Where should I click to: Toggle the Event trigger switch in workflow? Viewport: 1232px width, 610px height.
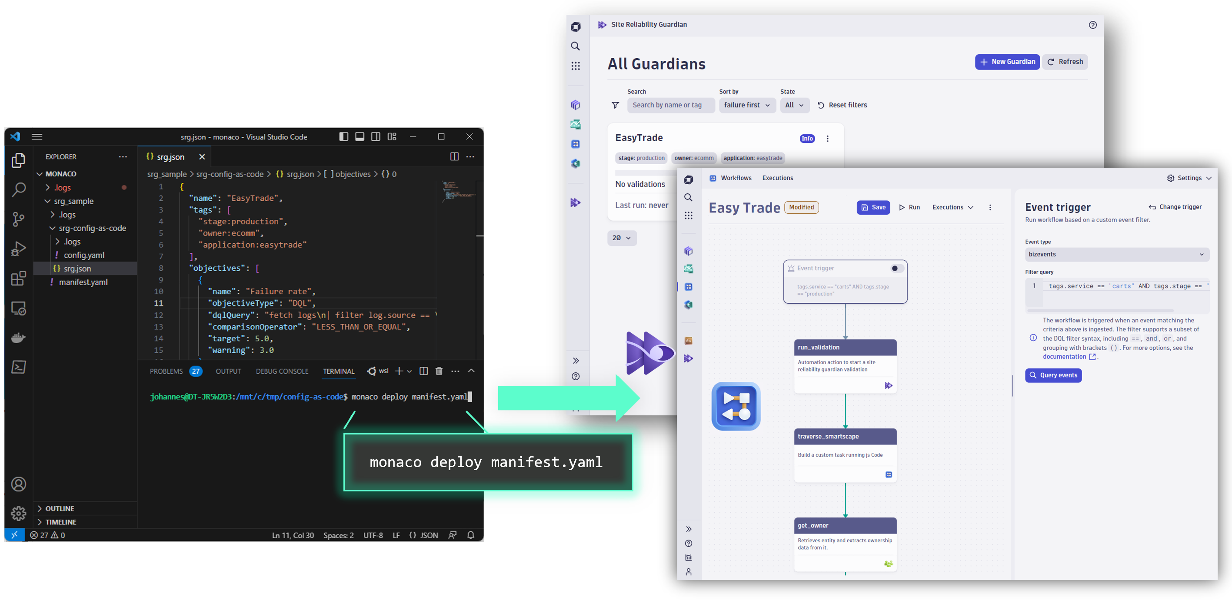pyautogui.click(x=896, y=269)
